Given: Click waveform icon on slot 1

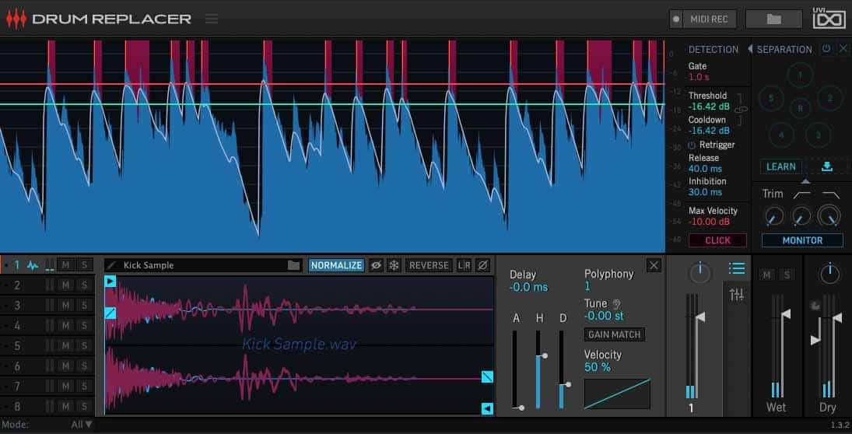Looking at the screenshot, I should click(x=33, y=266).
